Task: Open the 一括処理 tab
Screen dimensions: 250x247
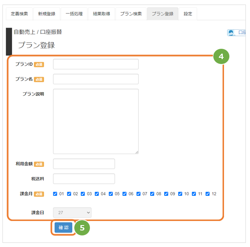Action: (x=74, y=14)
